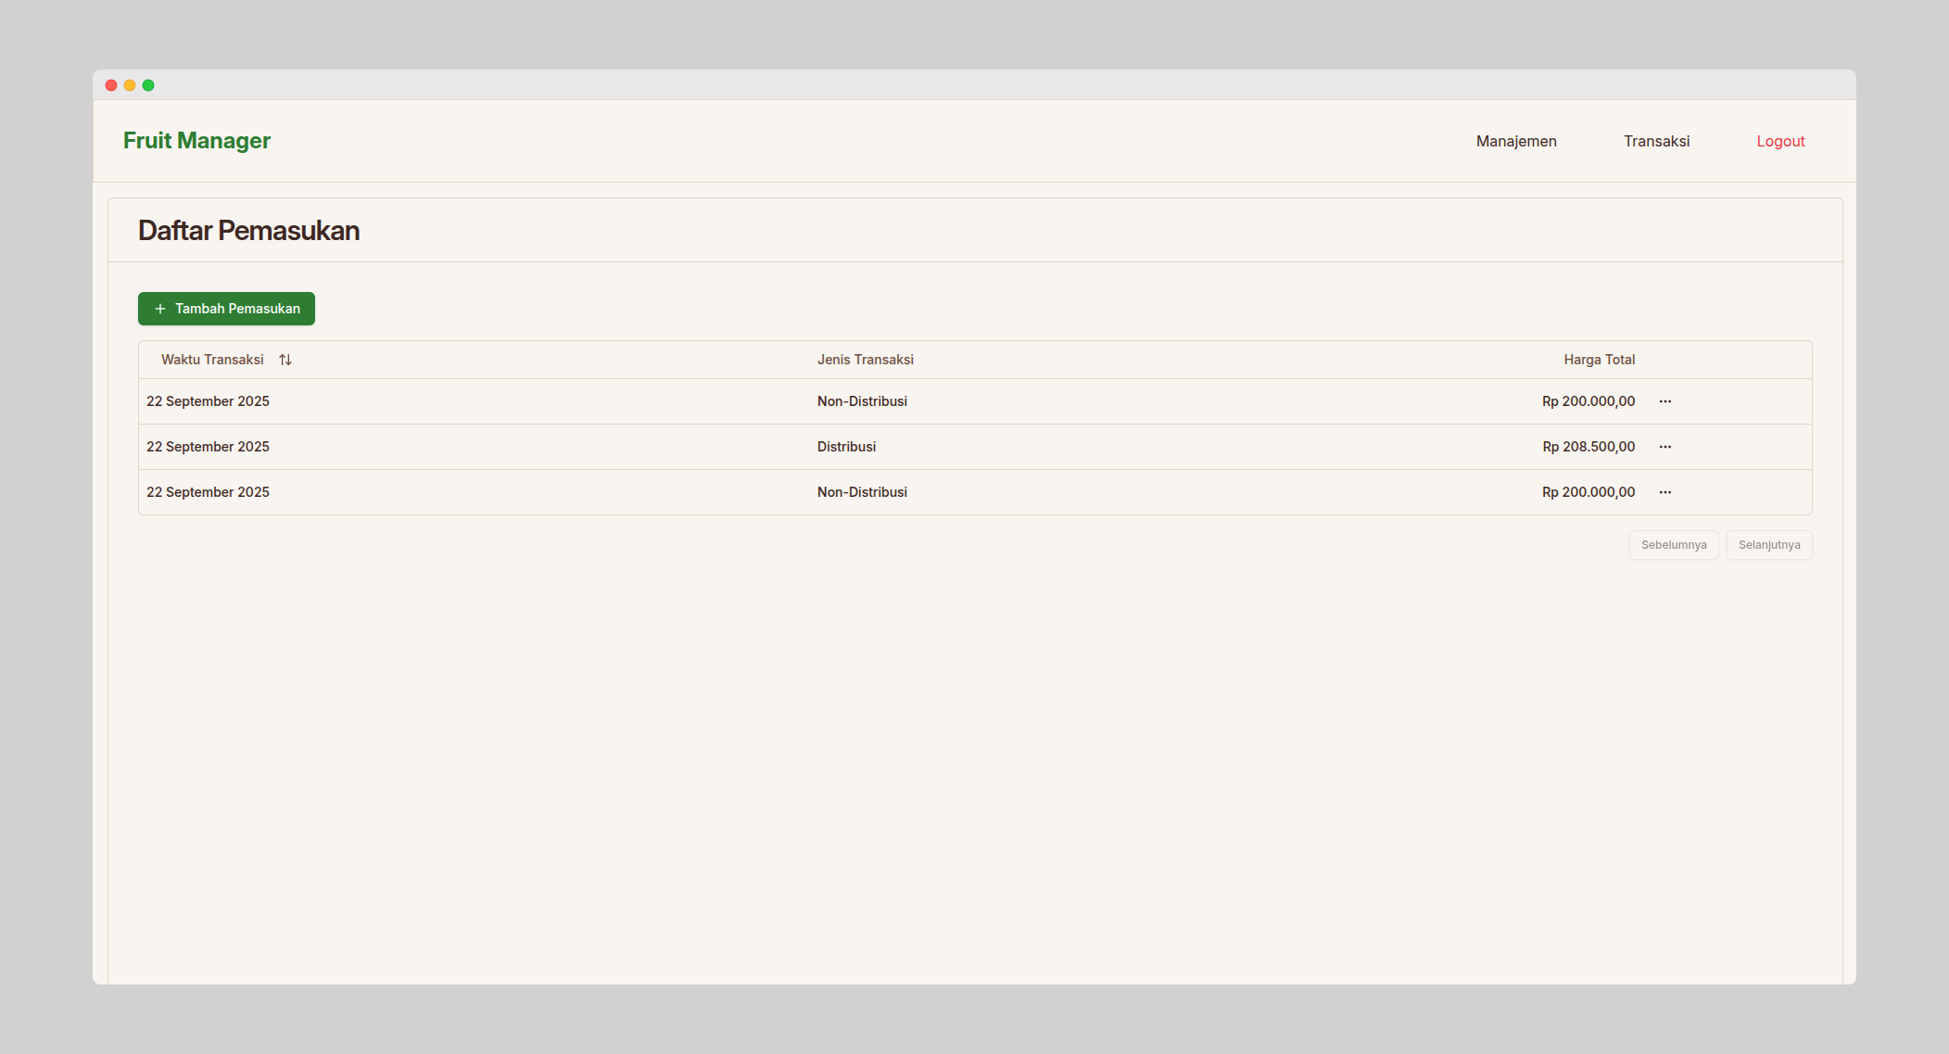1949x1054 pixels.
Task: Open the last row's three-dot menu
Action: (1664, 492)
